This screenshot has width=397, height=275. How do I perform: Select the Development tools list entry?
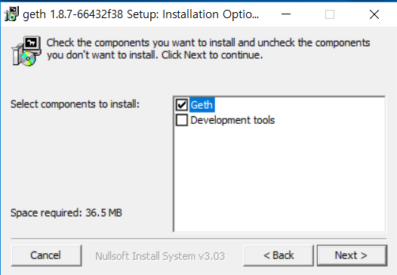[232, 120]
